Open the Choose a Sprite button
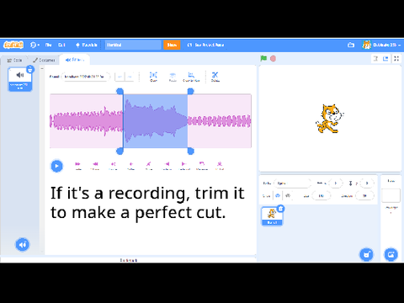 click(x=366, y=254)
